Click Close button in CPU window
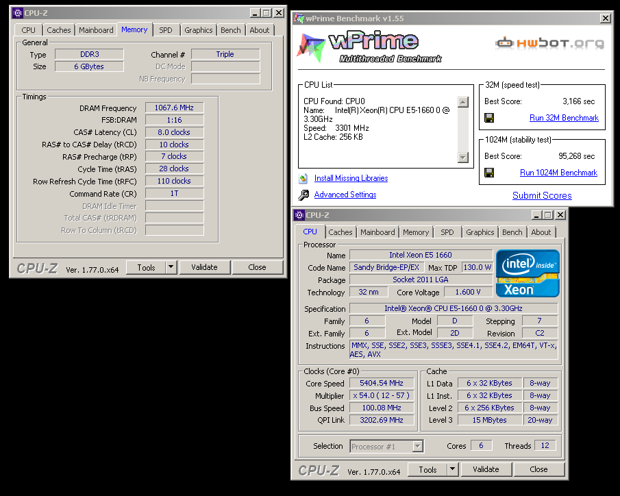Image resolution: width=620 pixels, height=496 pixels. click(538, 469)
